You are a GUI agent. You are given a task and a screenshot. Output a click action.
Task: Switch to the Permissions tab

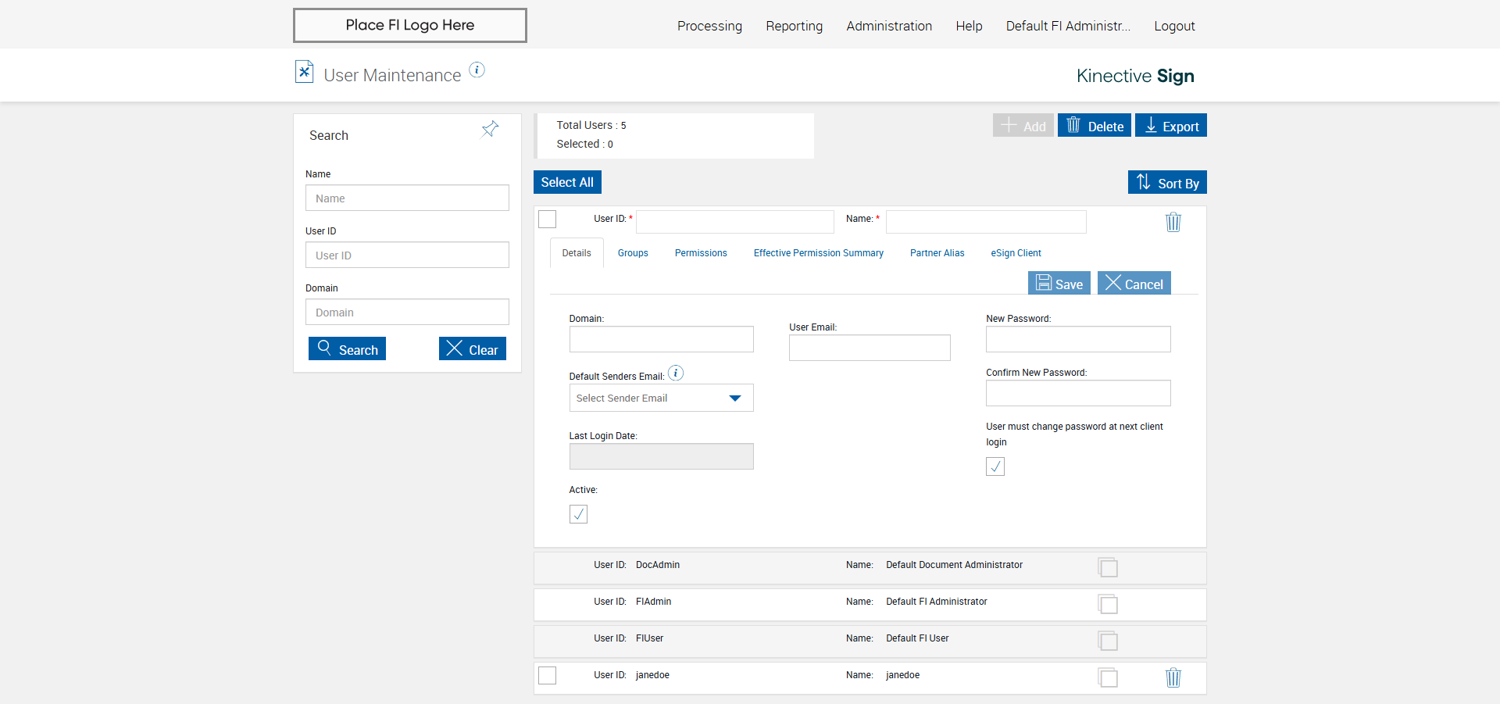click(701, 253)
